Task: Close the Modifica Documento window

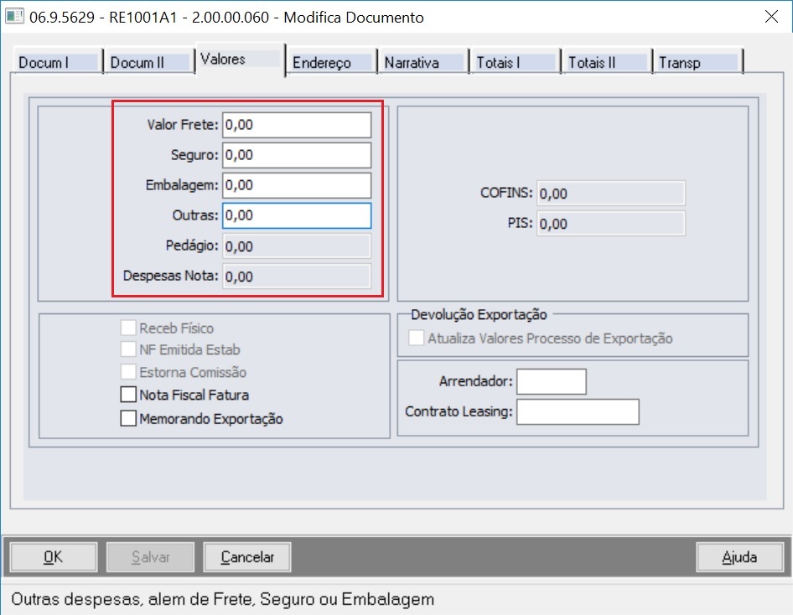Action: 771,17
